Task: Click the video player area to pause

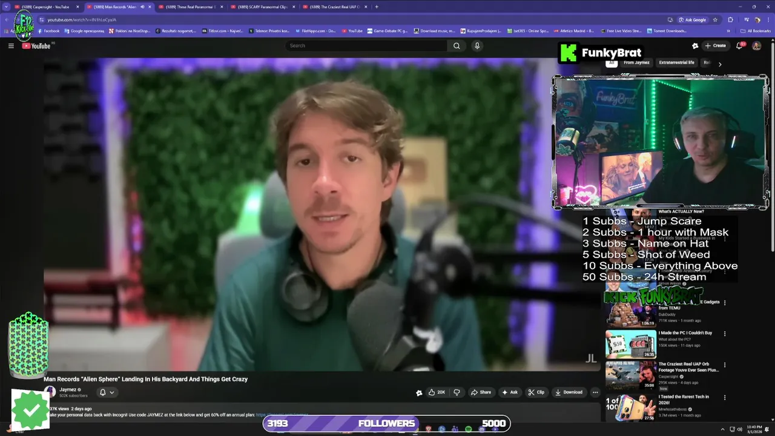Action: tap(322, 214)
